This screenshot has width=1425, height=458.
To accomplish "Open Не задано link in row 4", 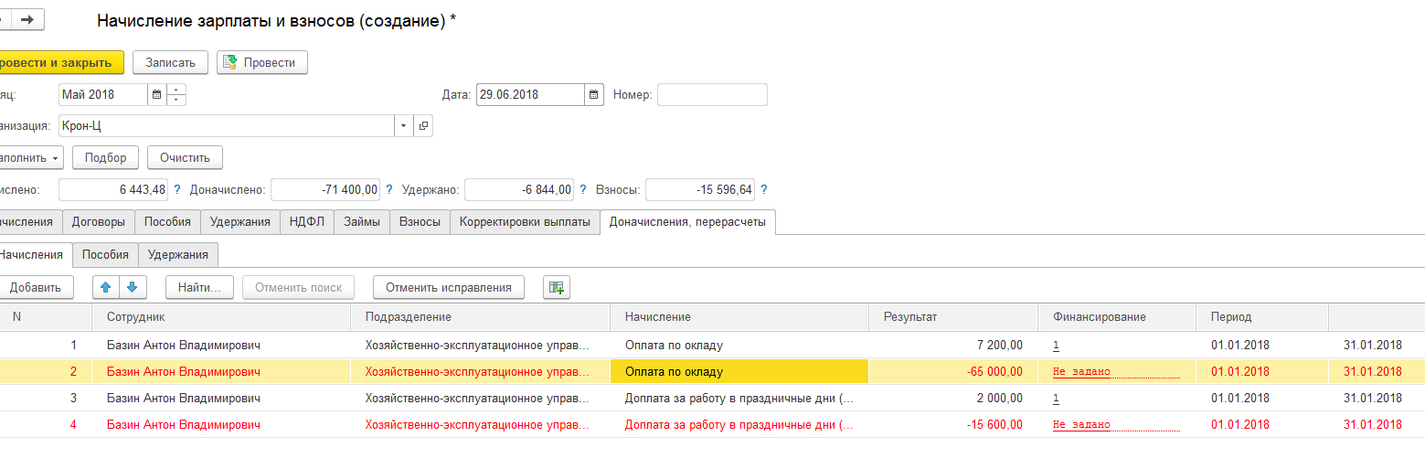I will 1081,425.
